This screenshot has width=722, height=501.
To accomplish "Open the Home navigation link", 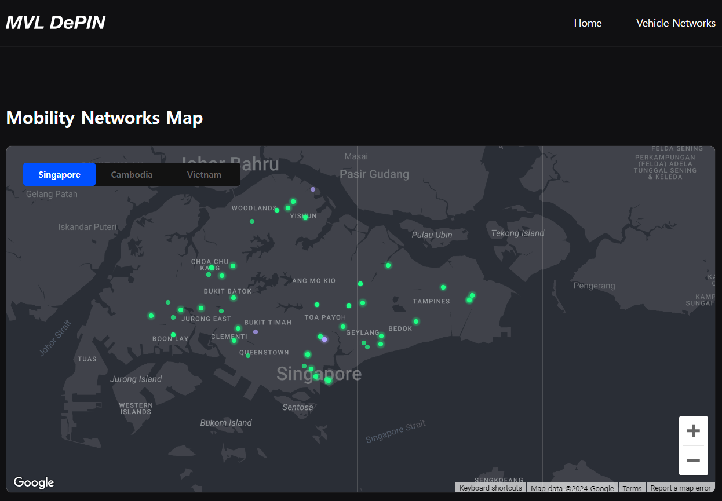I will 588,23.
